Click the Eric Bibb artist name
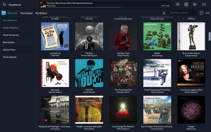 [x=55, y=19]
